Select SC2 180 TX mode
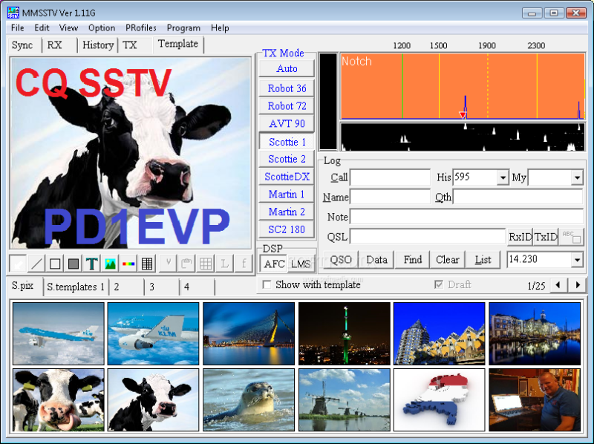594x444 pixels. pos(287,229)
